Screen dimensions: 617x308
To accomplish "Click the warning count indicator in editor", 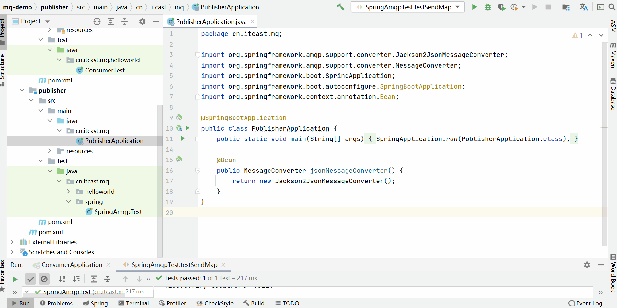I will point(577,35).
